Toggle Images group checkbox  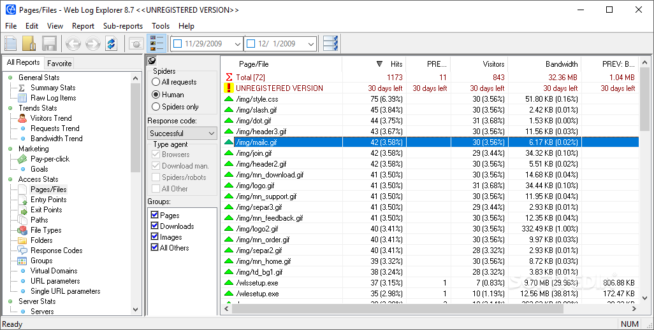coord(154,237)
